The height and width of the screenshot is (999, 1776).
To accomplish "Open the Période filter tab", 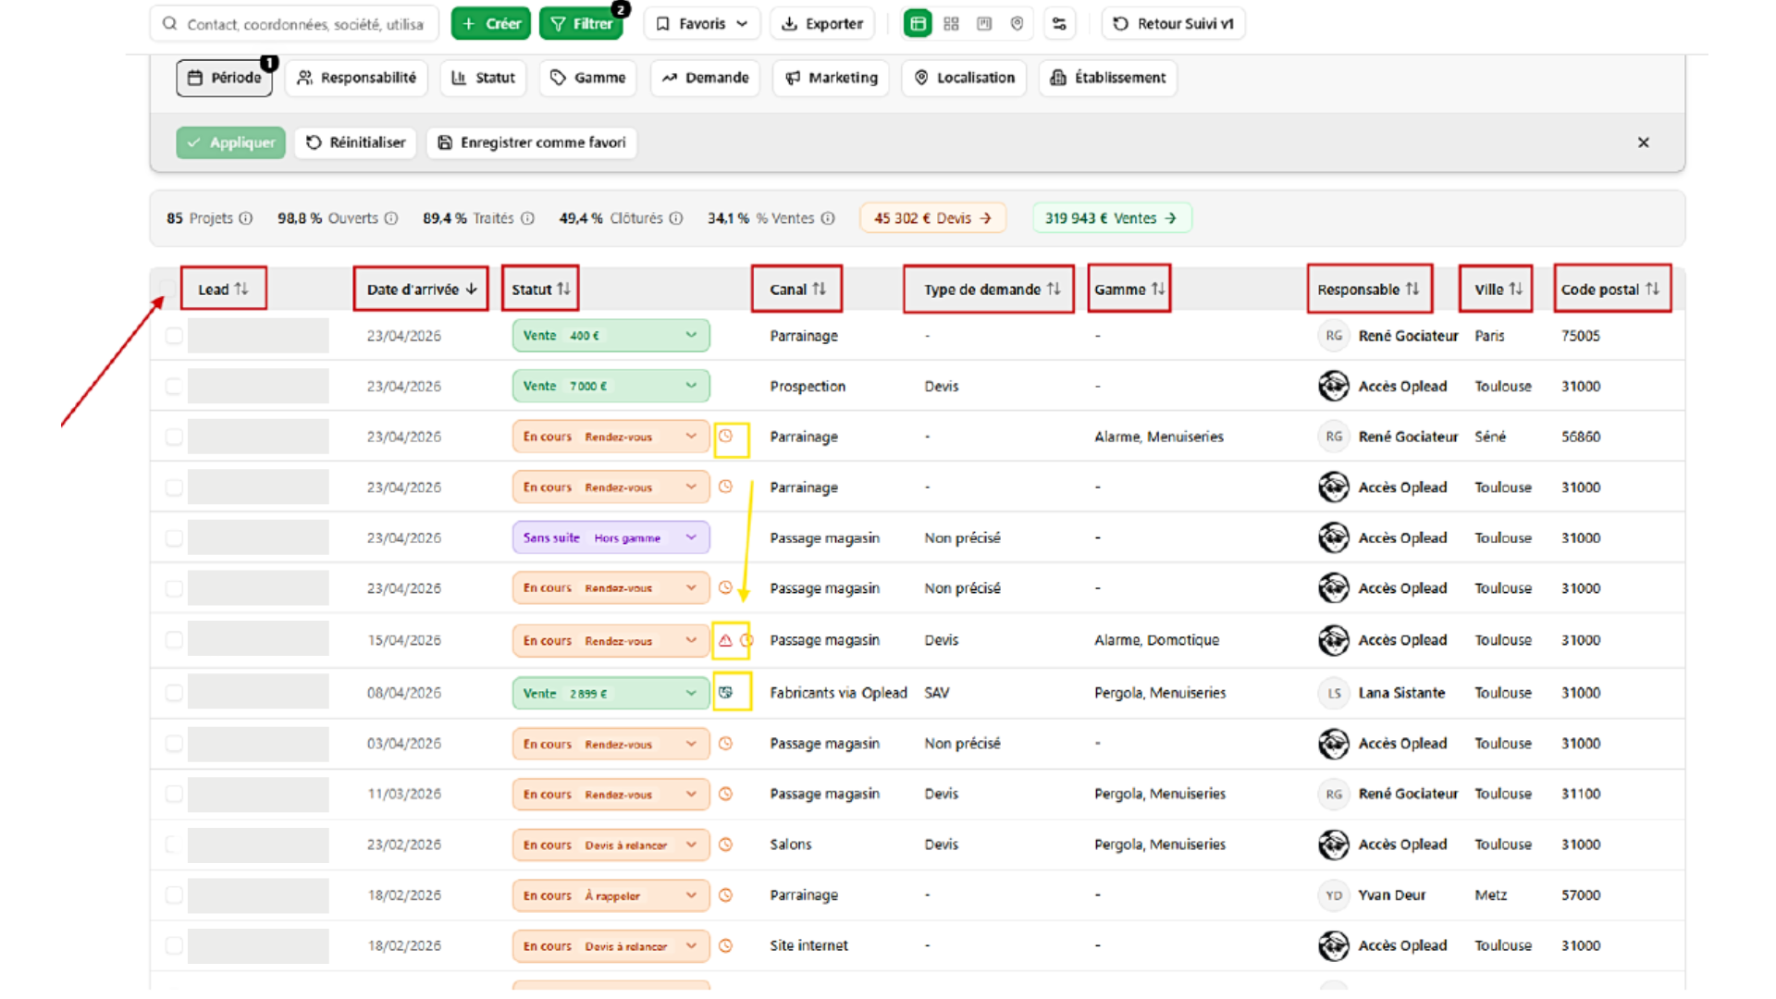I will coord(225,78).
